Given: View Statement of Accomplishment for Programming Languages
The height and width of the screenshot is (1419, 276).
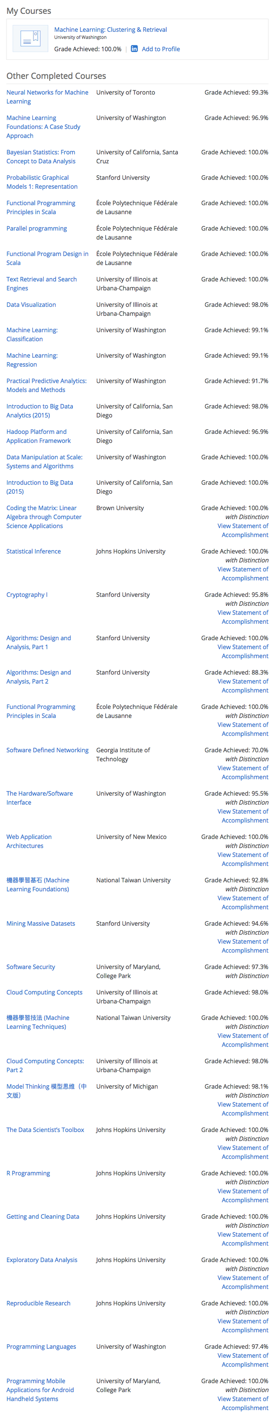Looking at the screenshot, I should 243,1360.
